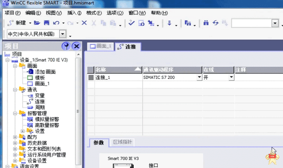Open the 在线 开 dropdown for 连接_1
The height and width of the screenshot is (168, 283).
click(231, 77)
